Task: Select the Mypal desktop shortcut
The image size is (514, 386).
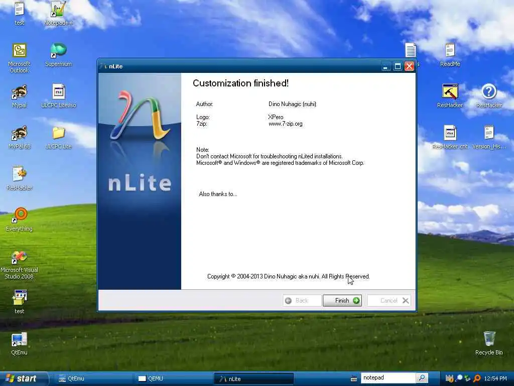Action: tap(20, 96)
